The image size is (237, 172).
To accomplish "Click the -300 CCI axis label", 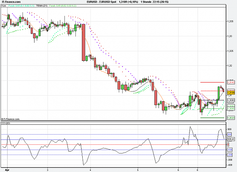I will pos(230,160).
